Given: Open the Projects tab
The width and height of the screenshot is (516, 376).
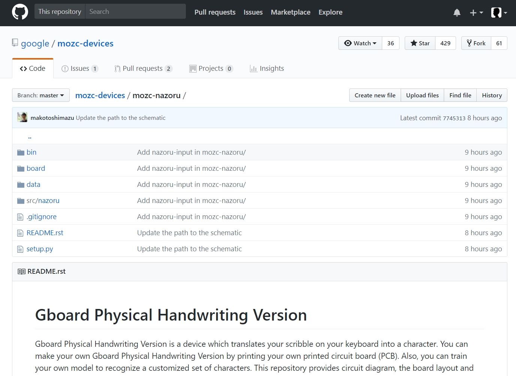Looking at the screenshot, I should [x=211, y=69].
